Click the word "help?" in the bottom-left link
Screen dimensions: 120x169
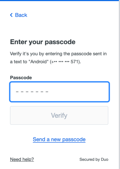[28, 159]
